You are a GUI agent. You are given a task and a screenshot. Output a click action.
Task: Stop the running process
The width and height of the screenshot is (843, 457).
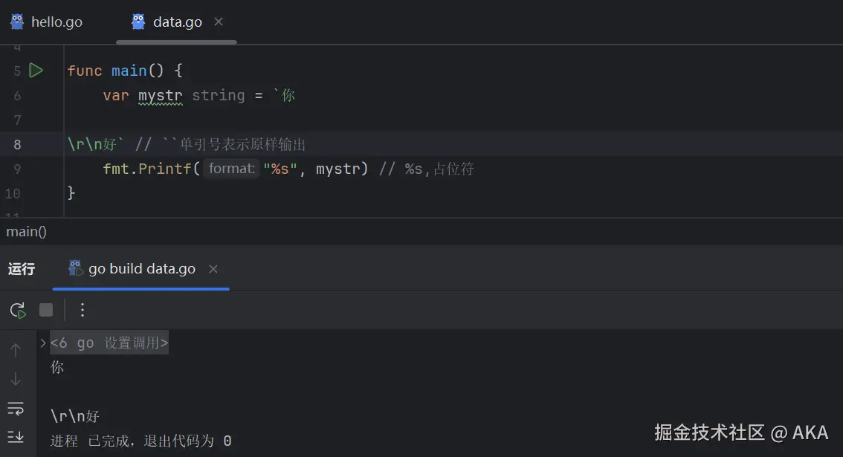tap(46, 310)
